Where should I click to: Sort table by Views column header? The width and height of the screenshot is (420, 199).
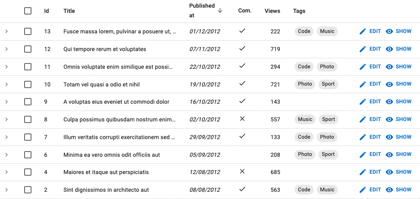(x=272, y=11)
